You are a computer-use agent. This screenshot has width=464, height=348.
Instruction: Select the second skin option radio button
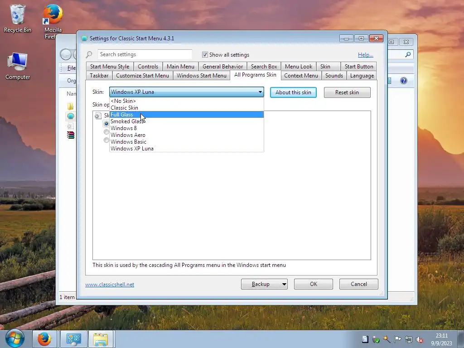pyautogui.click(x=106, y=132)
